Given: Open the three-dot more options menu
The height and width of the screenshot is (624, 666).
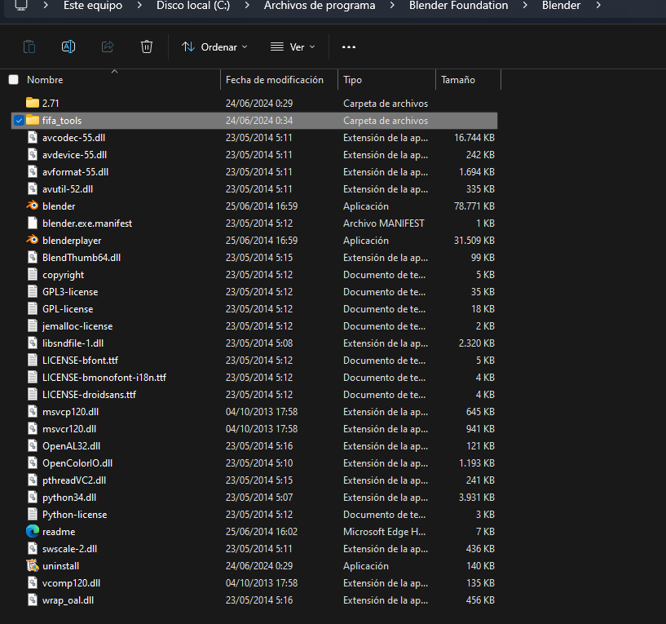Looking at the screenshot, I should click(349, 46).
